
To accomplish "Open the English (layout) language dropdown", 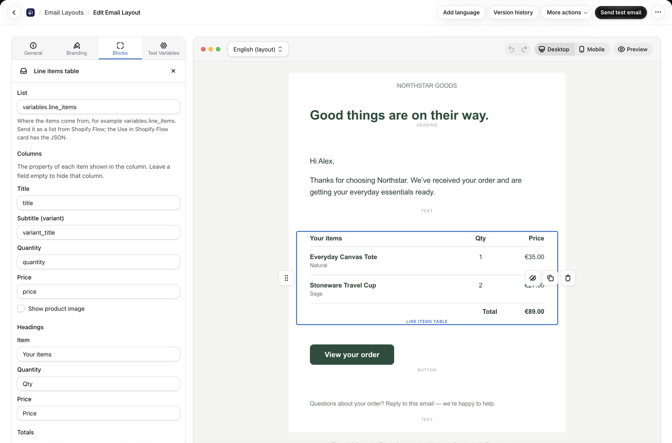I will click(258, 49).
